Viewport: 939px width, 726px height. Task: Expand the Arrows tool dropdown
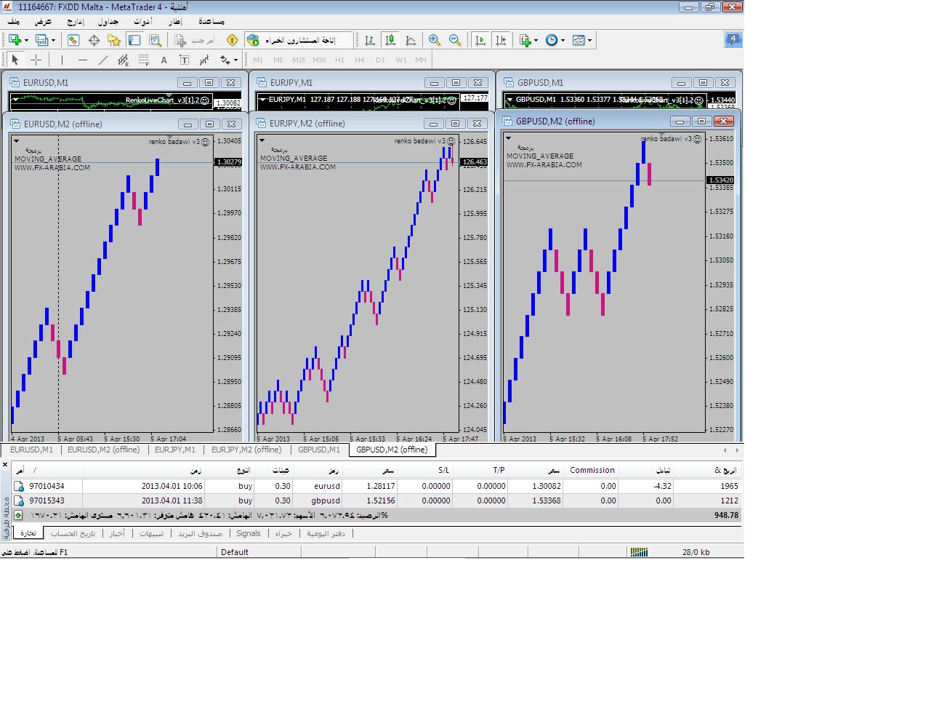[x=236, y=60]
